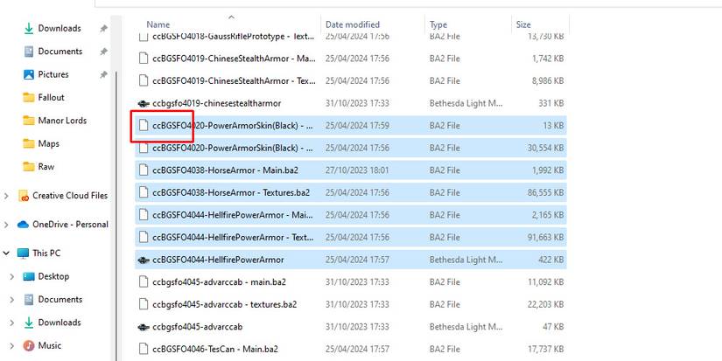Screen dimensions: 722x361
Task: Open Documents under This PC
Action: pyautogui.click(x=60, y=300)
